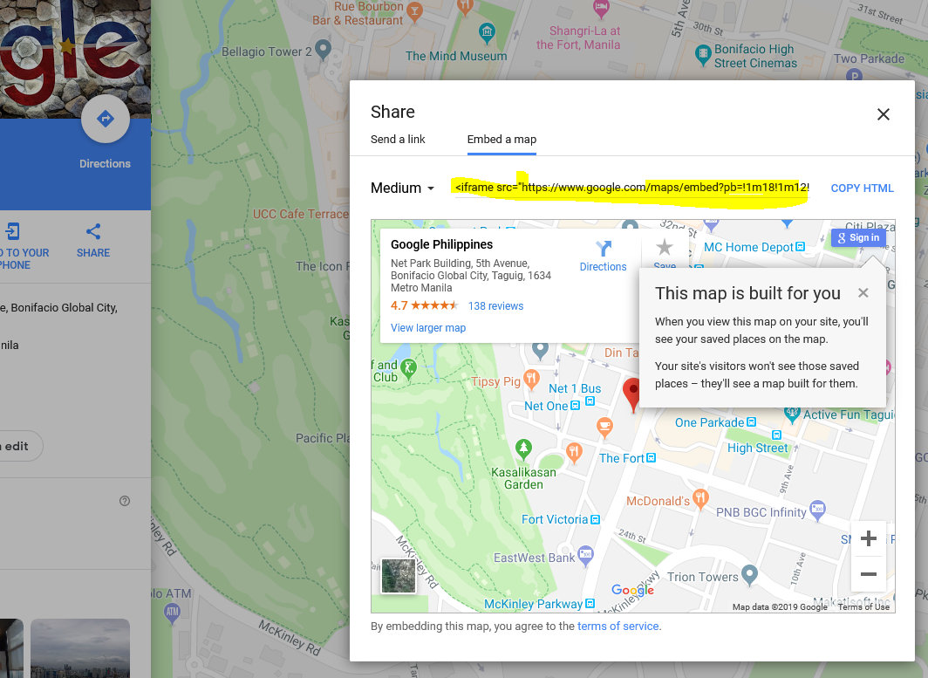Image resolution: width=928 pixels, height=678 pixels.
Task: Click the Tipsy Pig restaurant icon
Action: [x=531, y=380]
